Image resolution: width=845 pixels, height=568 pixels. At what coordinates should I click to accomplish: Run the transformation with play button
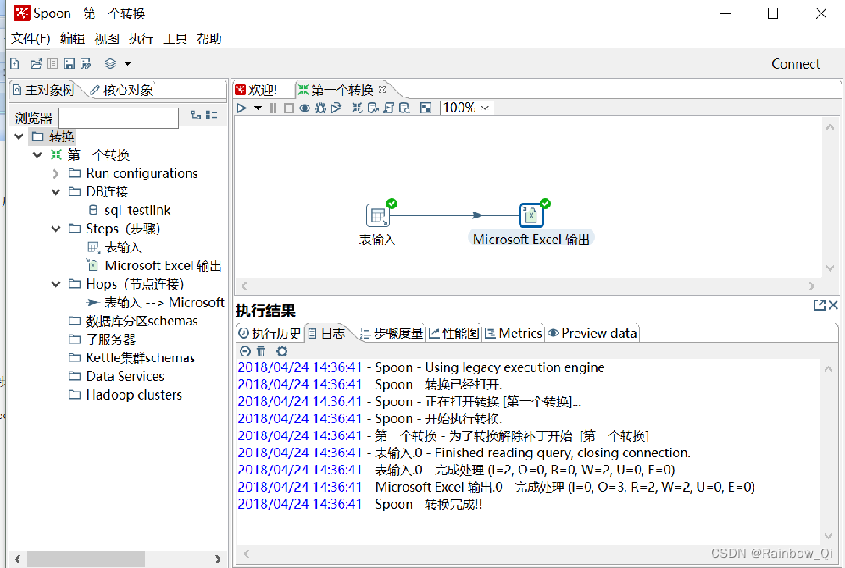(x=242, y=108)
